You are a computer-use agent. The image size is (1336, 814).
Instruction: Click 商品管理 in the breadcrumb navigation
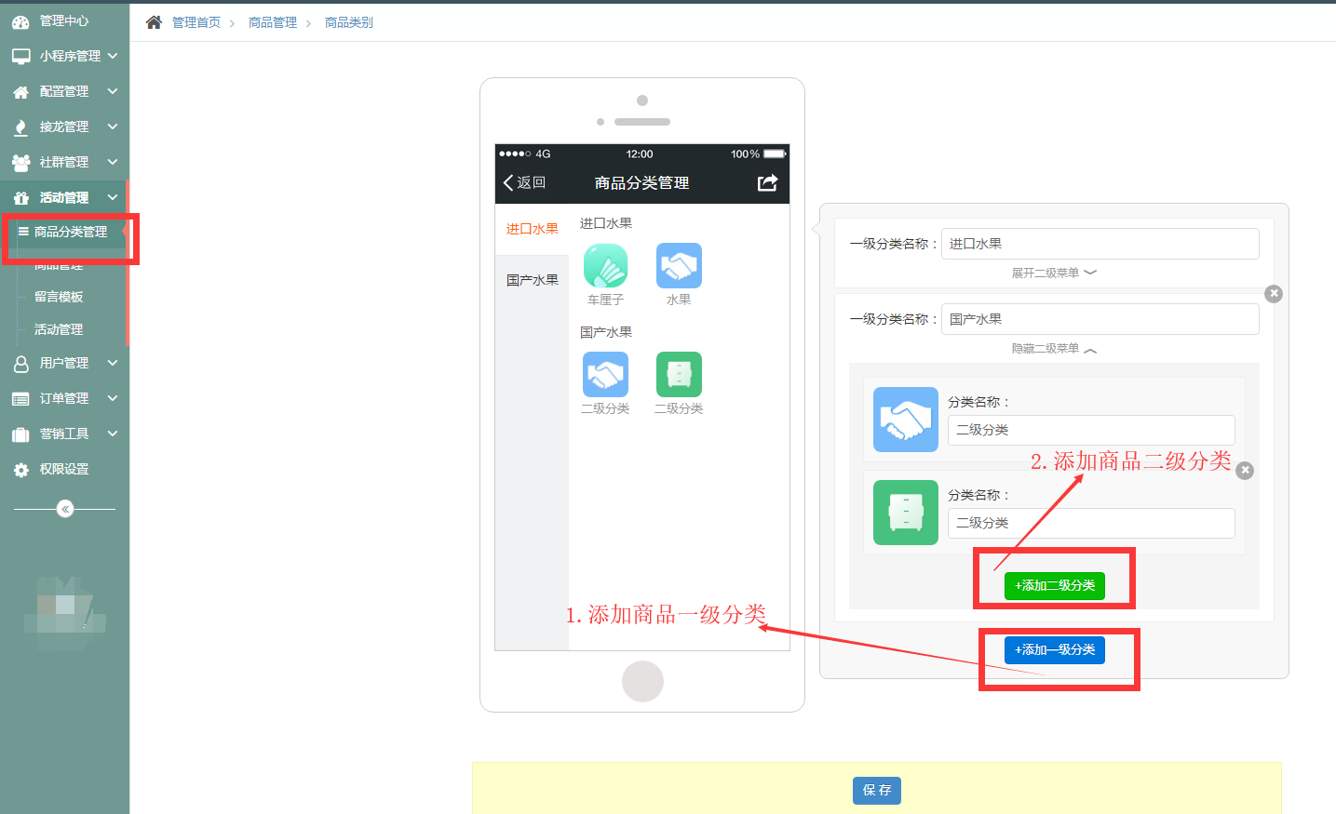pyautogui.click(x=272, y=20)
